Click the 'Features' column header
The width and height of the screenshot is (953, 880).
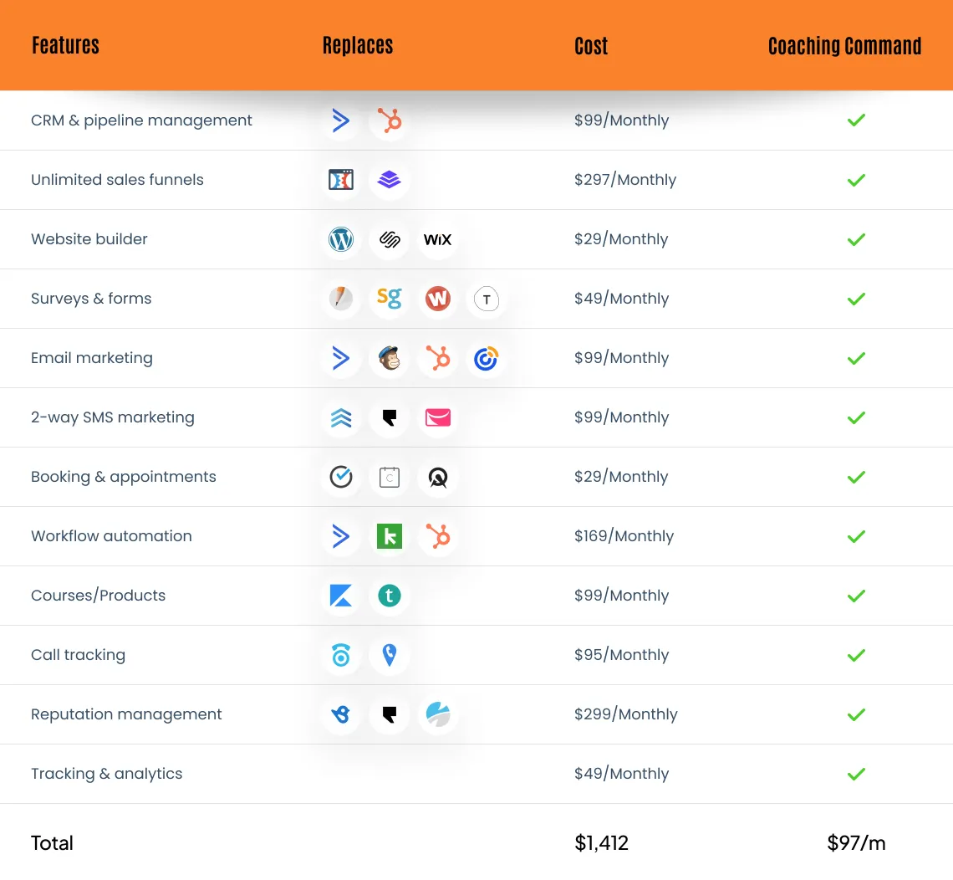click(x=66, y=46)
